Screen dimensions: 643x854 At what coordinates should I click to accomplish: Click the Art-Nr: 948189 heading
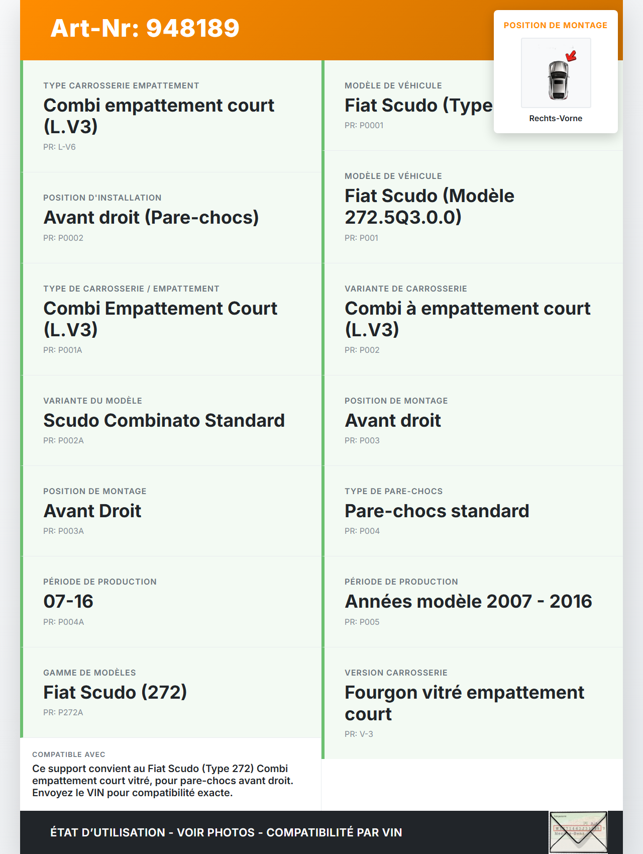point(145,28)
